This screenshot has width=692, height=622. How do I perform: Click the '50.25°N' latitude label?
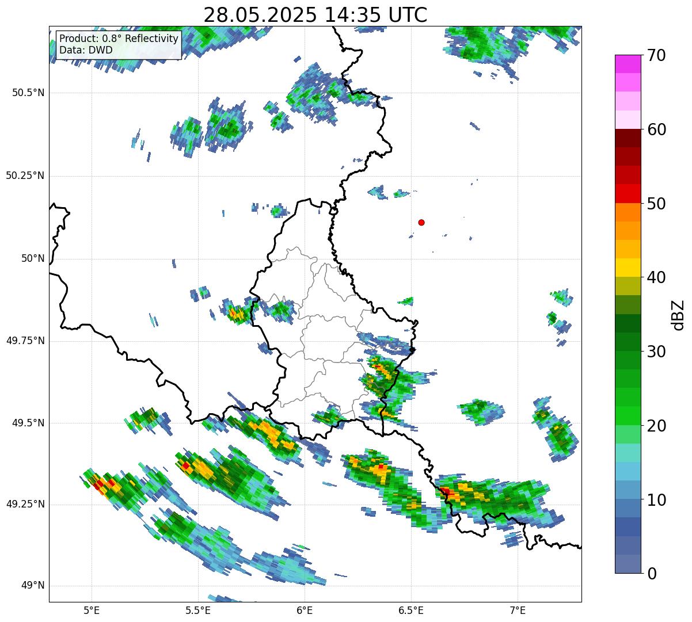[25, 175]
